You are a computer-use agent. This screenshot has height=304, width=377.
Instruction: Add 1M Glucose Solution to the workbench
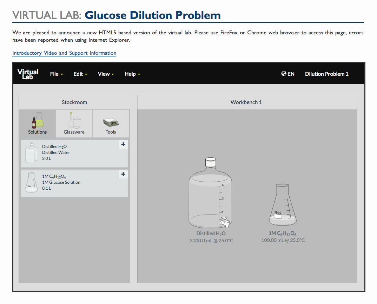pyautogui.click(x=123, y=174)
